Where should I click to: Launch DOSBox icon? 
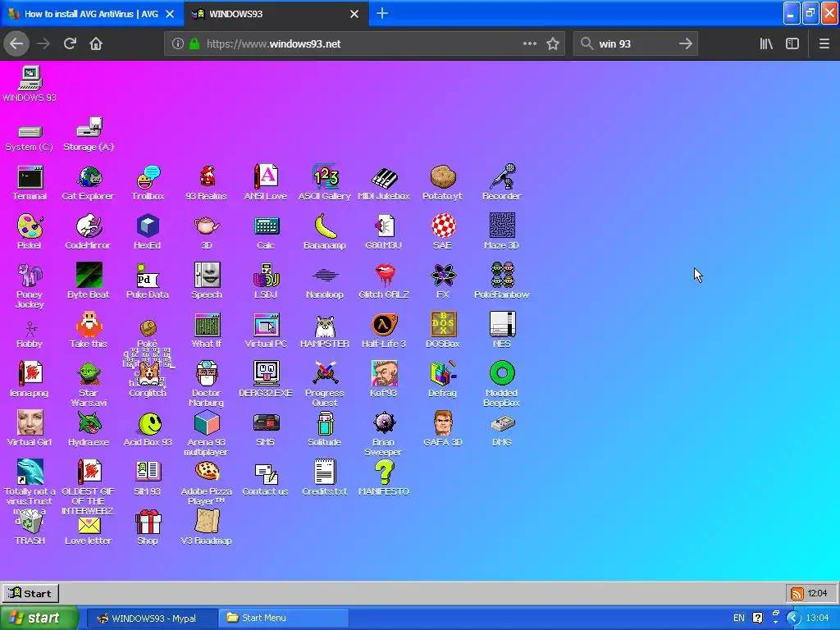(x=443, y=330)
